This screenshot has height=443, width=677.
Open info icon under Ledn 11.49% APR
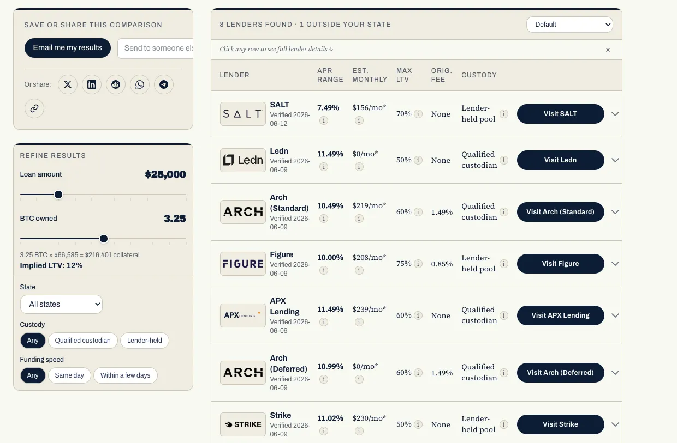pyautogui.click(x=324, y=167)
